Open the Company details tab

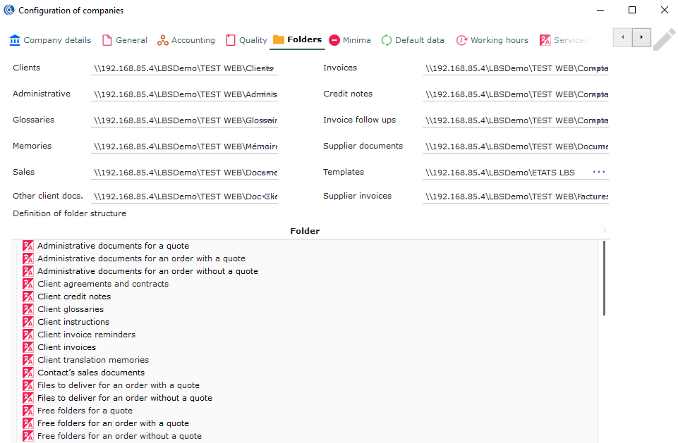point(50,40)
